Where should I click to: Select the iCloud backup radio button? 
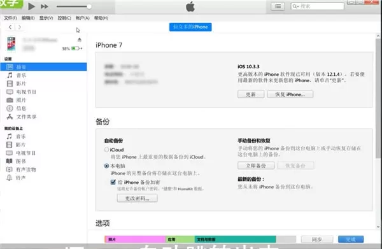(x=106, y=150)
